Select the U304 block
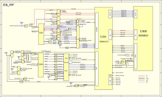Screen dimensions: 162x97 66,72
